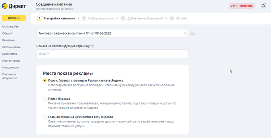Open Рекомендации in the sidebar
This screenshot has height=138, width=271.
click(x=12, y=47)
